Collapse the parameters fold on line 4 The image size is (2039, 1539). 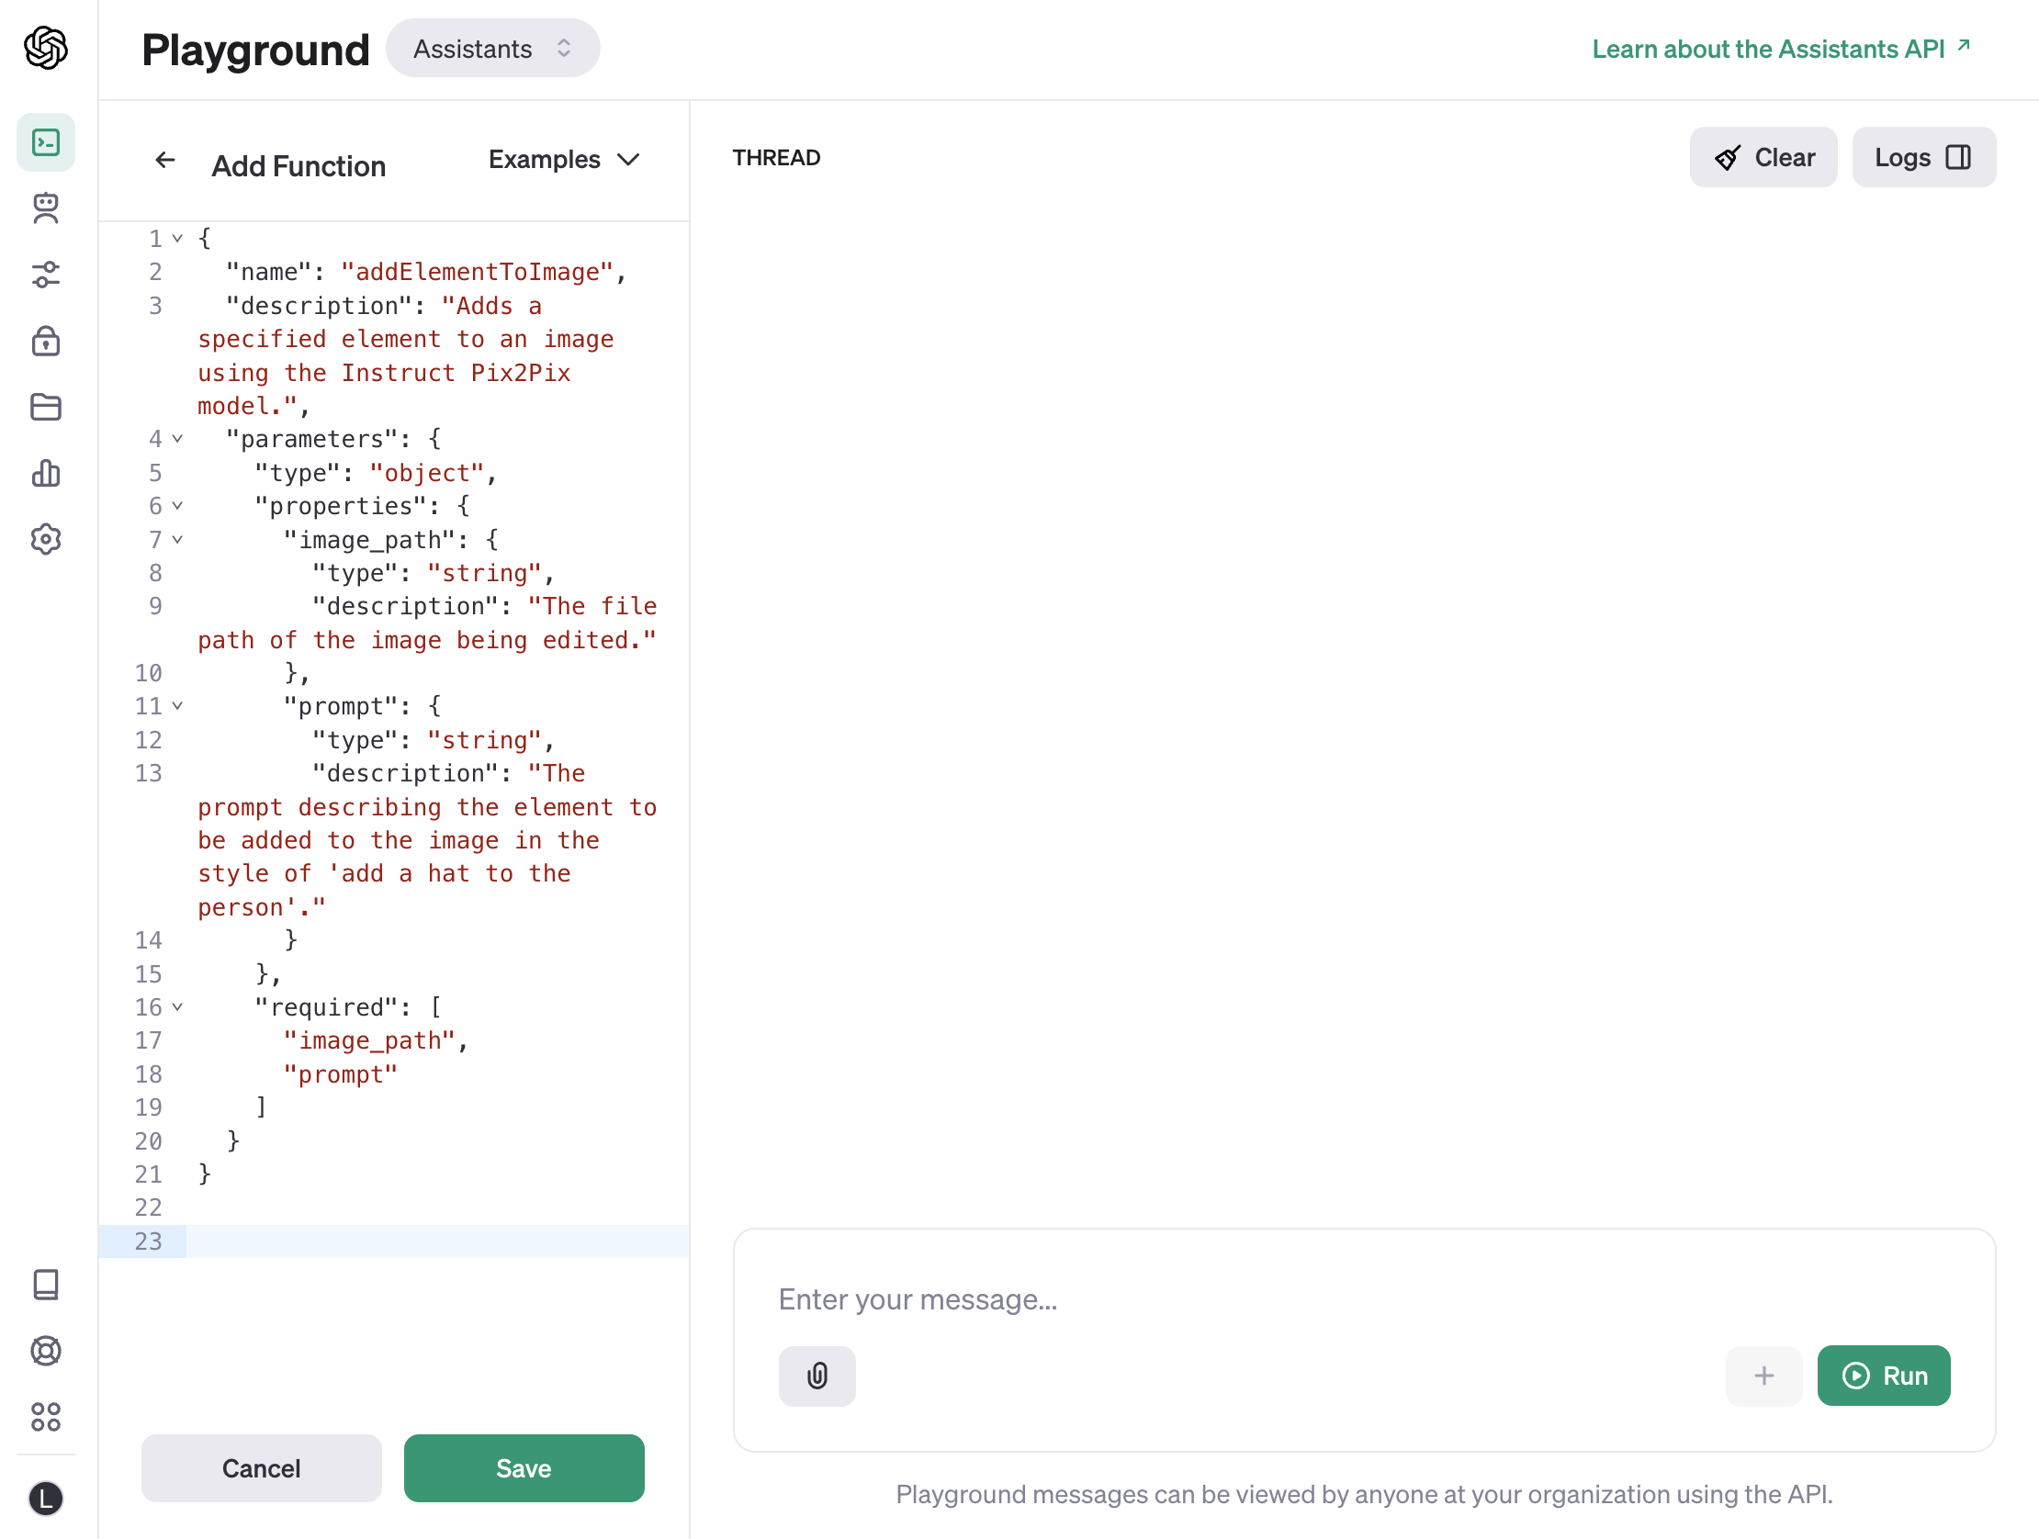tap(177, 439)
